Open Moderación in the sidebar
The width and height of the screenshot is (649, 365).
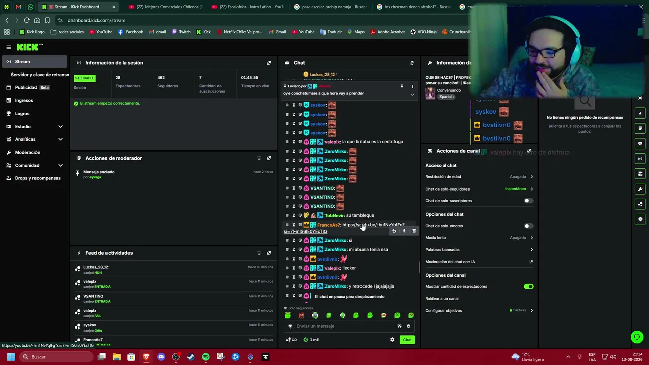33,152
